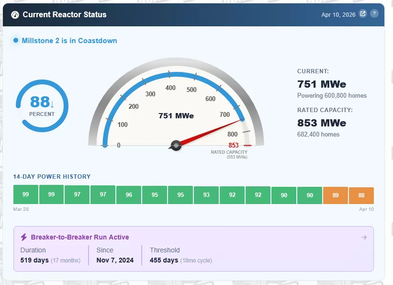Open the external link icon in header

click(363, 13)
